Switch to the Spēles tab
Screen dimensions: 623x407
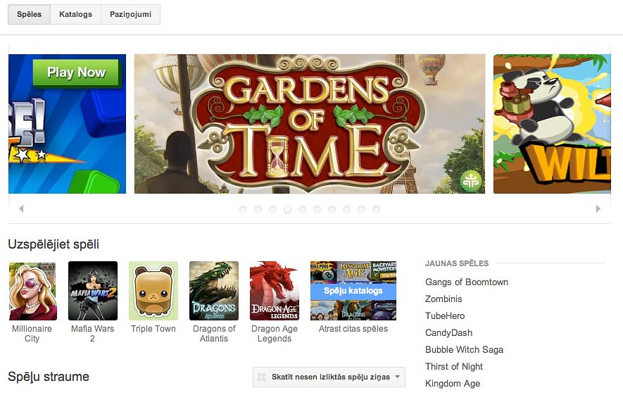click(29, 14)
